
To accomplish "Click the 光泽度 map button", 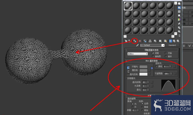I will [x=152, y=86].
